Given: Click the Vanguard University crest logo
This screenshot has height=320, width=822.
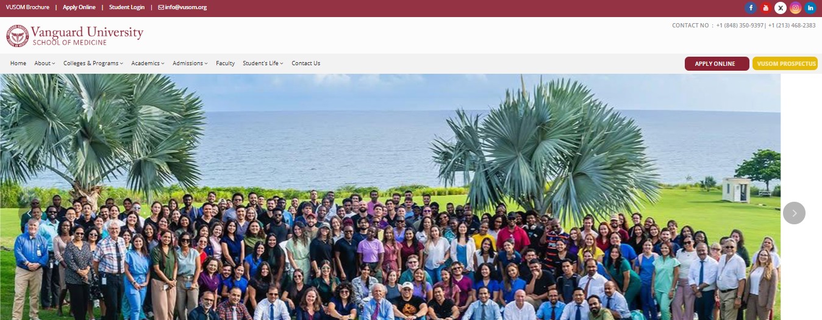Looking at the screenshot, I should point(17,35).
